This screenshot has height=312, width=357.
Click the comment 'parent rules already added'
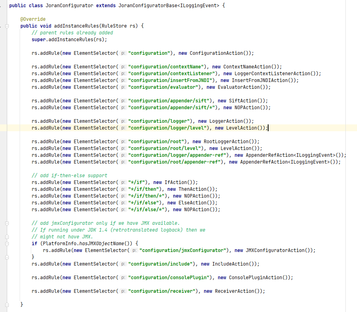(72, 33)
